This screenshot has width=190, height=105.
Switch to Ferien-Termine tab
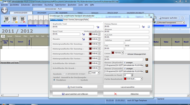[x=69, y=20]
